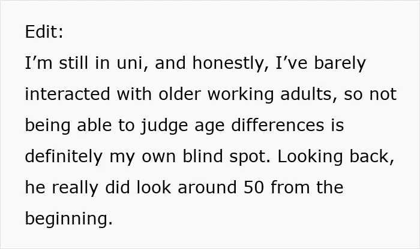The width and height of the screenshot is (420, 249).
Task: Click the word "differences"
Action: pyautogui.click(x=277, y=125)
